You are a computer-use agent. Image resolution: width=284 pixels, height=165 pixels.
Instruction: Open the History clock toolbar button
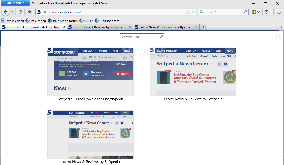click(267, 12)
